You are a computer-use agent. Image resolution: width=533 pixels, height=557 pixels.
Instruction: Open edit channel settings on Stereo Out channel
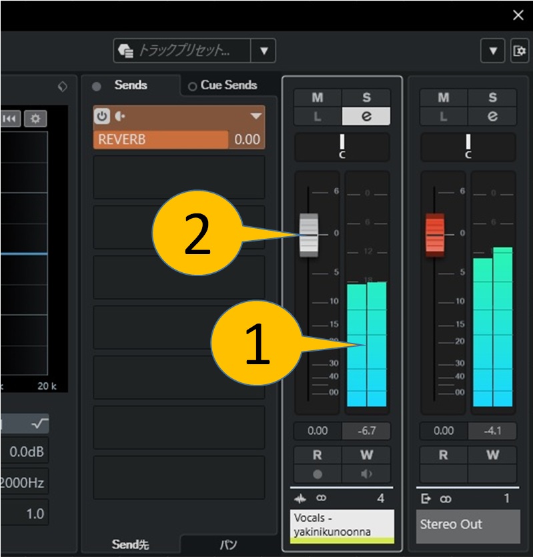[x=492, y=116]
